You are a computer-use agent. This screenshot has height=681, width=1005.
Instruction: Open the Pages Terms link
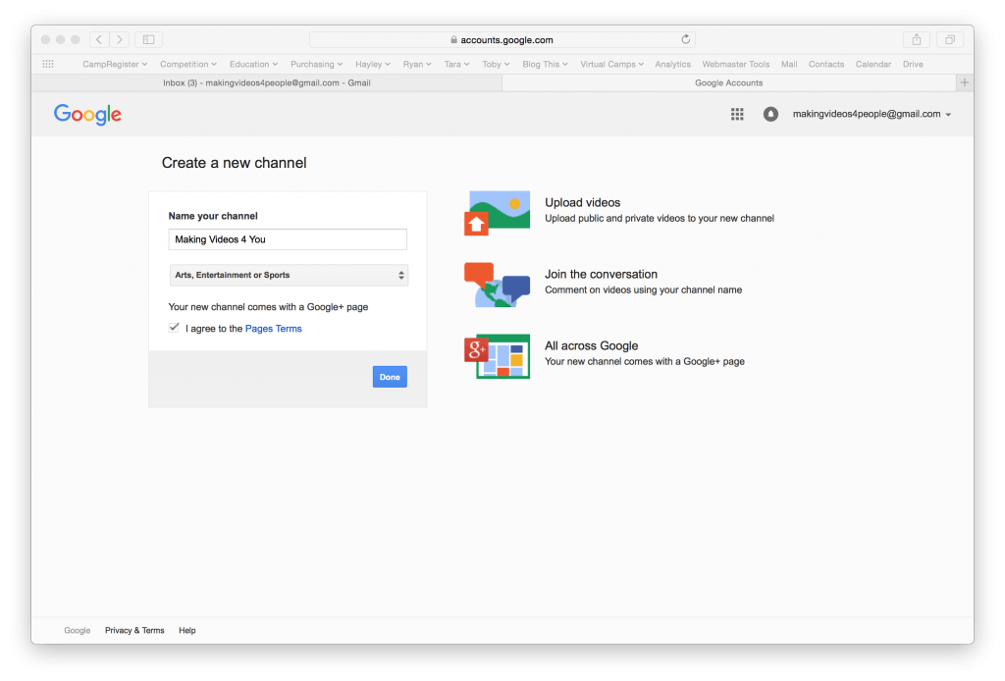[273, 329]
